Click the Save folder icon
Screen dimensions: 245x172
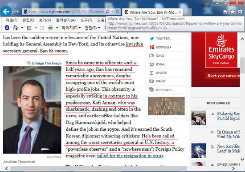pos(151,56)
